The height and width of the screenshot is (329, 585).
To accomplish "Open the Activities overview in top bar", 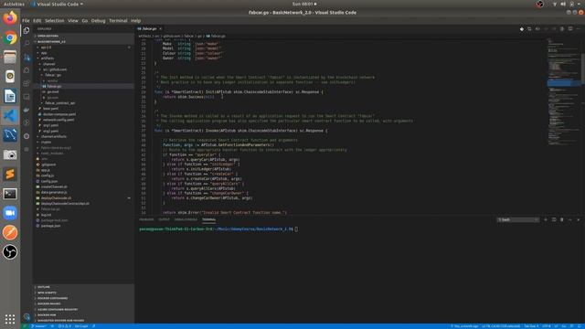I will click(14, 4).
